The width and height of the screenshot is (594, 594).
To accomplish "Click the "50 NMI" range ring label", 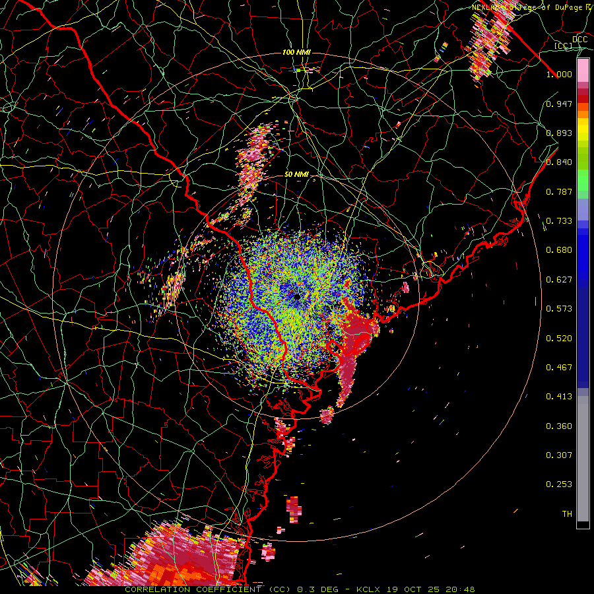I will [x=296, y=175].
